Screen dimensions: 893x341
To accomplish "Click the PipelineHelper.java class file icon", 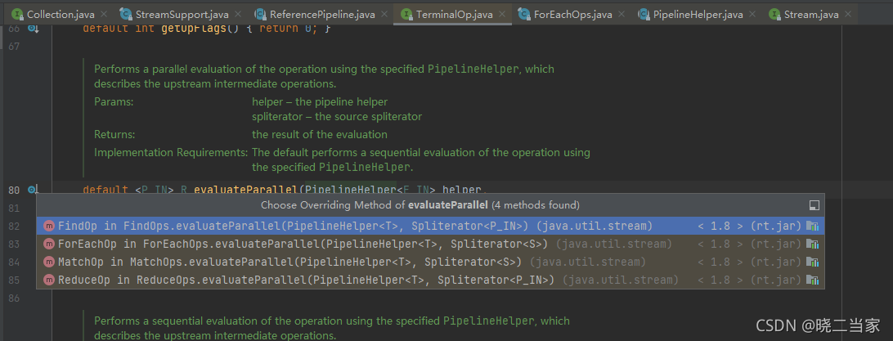I will pos(644,14).
